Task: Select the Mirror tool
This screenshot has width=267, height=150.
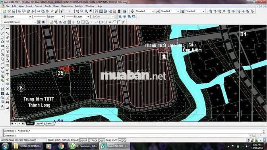Action: pyautogui.click(x=60, y=22)
